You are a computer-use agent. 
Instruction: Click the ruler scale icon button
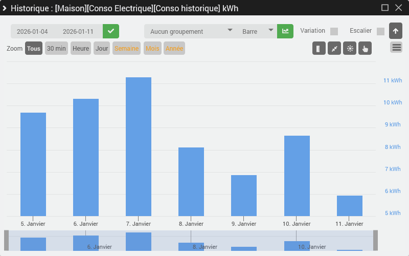pos(319,48)
